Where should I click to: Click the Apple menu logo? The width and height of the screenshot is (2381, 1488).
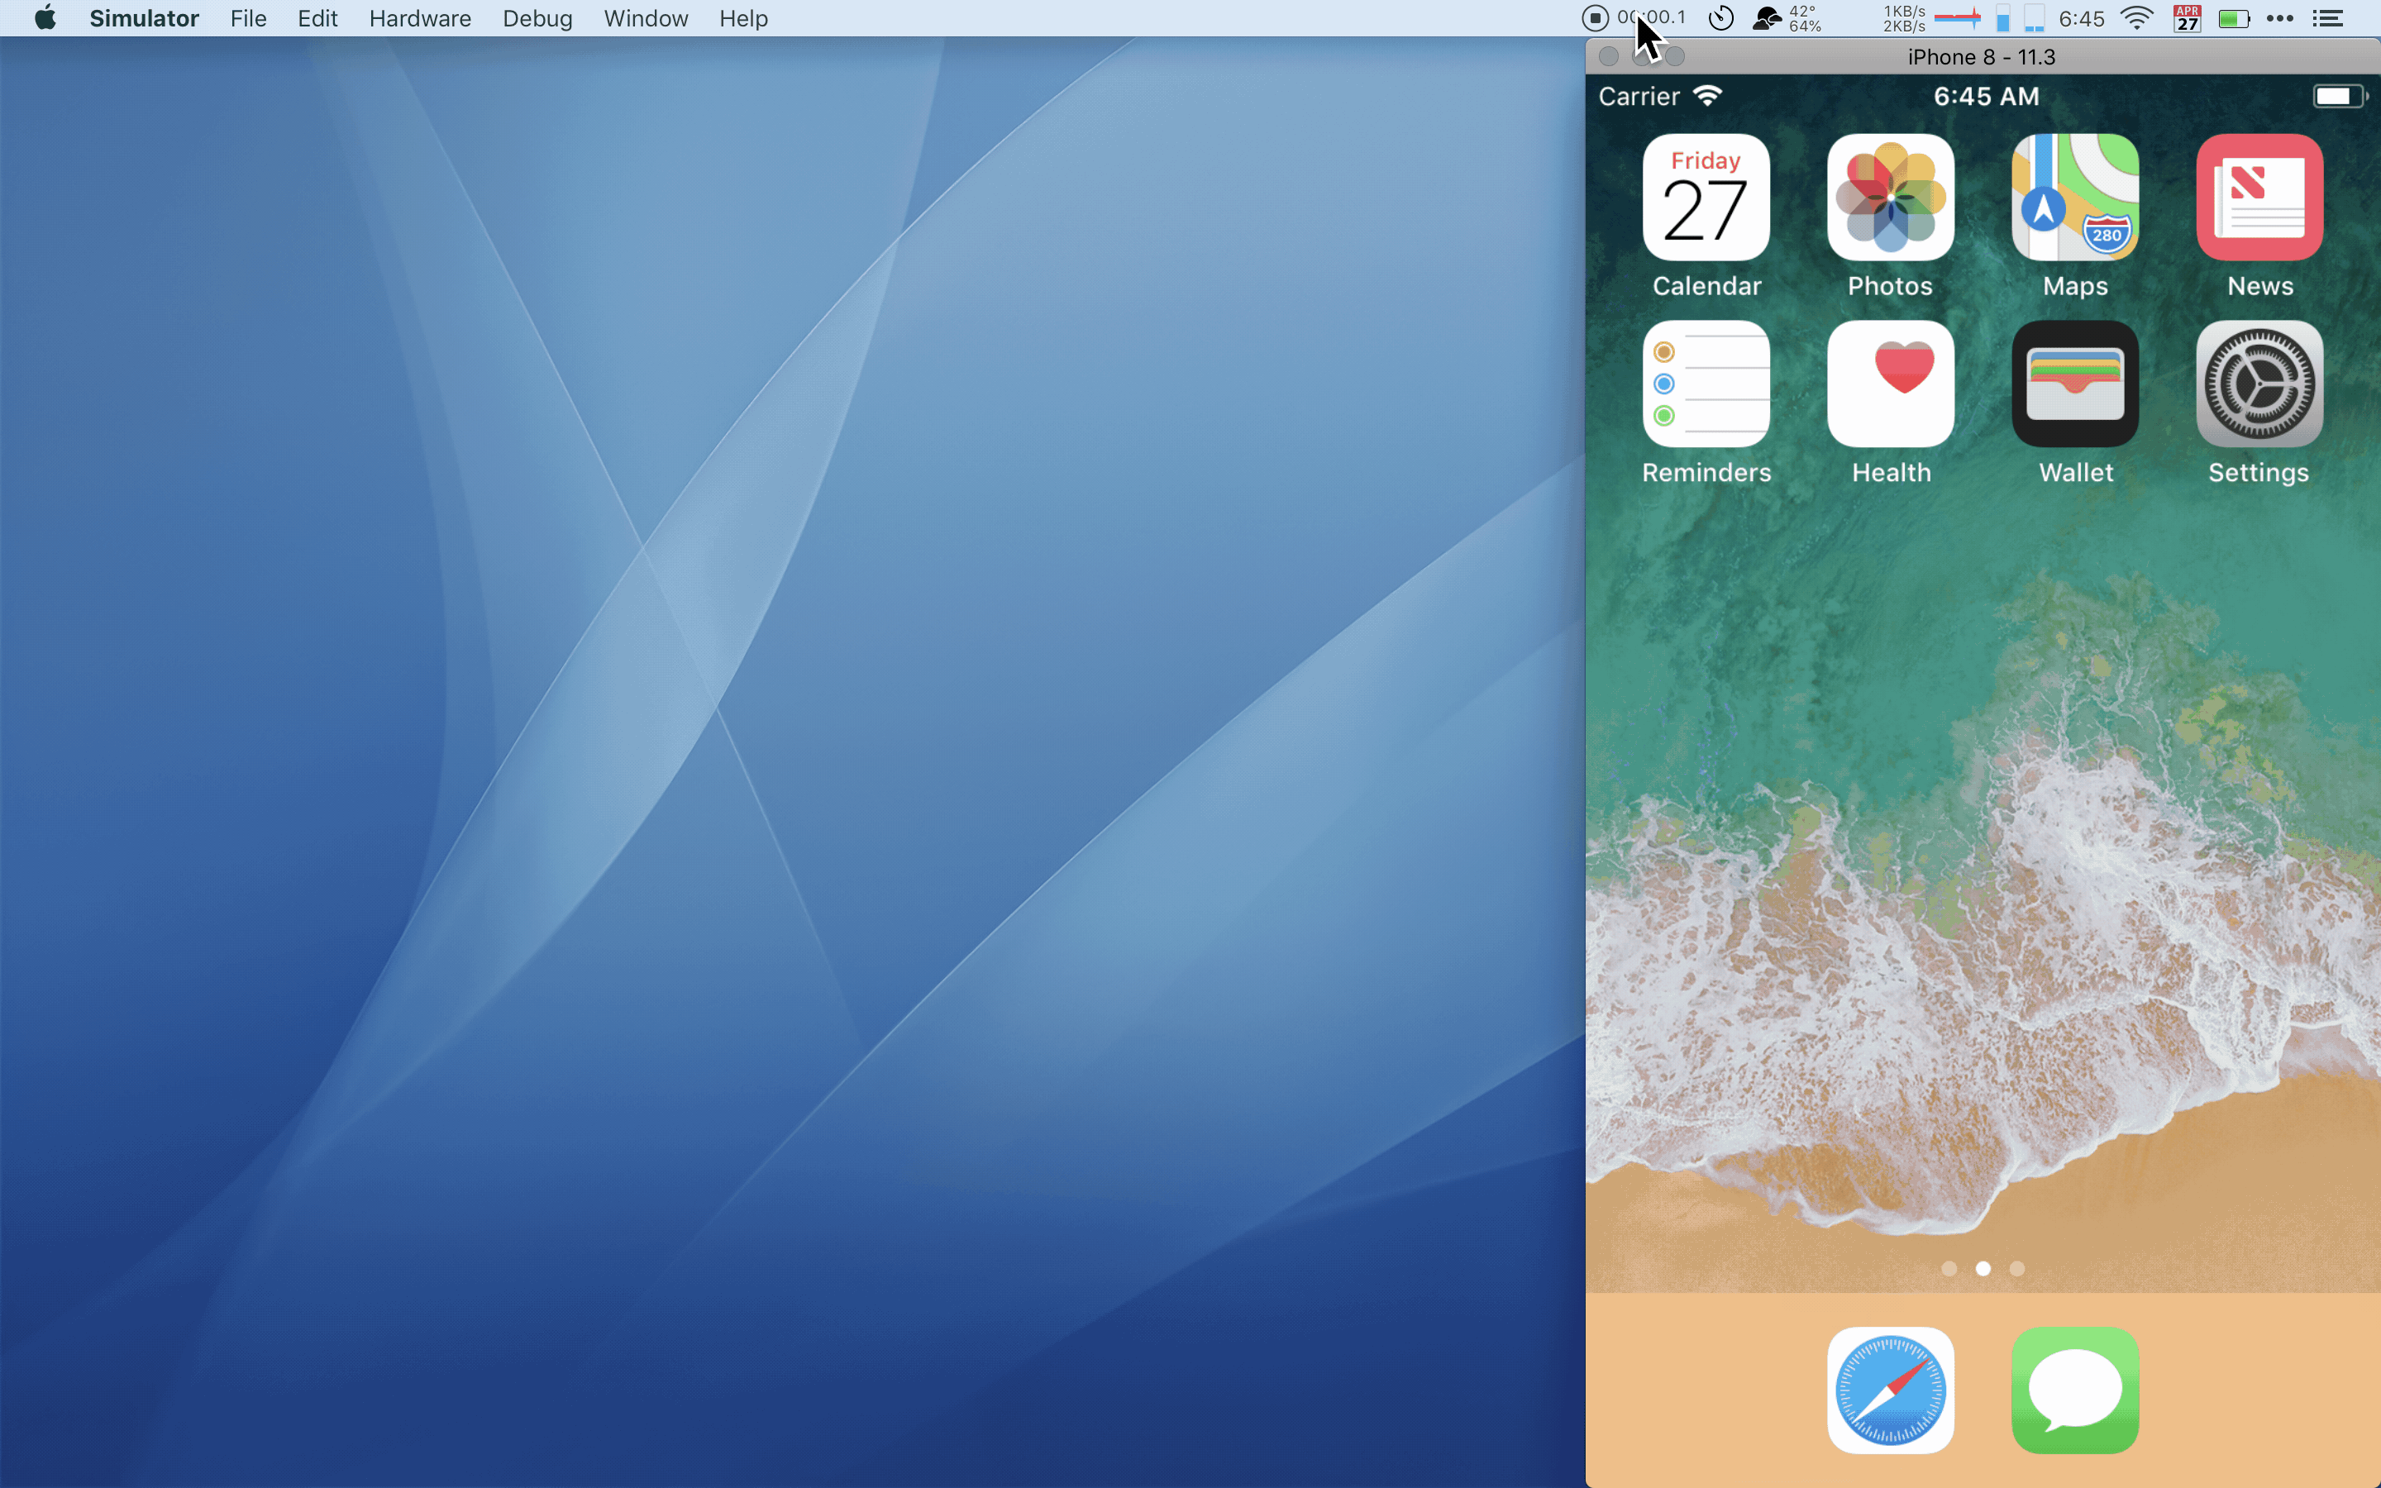pos(45,17)
